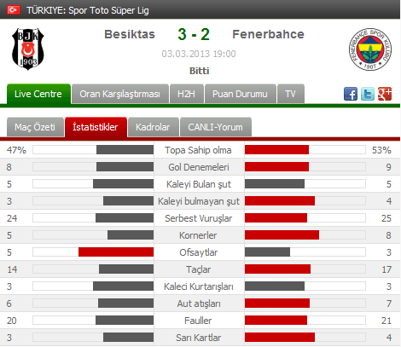Click the Spor Toto Süper Lig header
Viewport: 401px width, 347px height.
tap(88, 10)
